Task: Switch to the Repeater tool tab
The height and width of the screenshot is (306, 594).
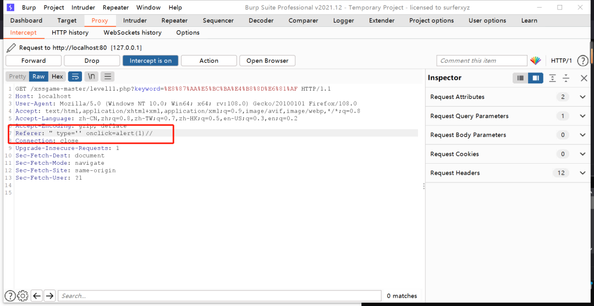Action: [x=174, y=20]
